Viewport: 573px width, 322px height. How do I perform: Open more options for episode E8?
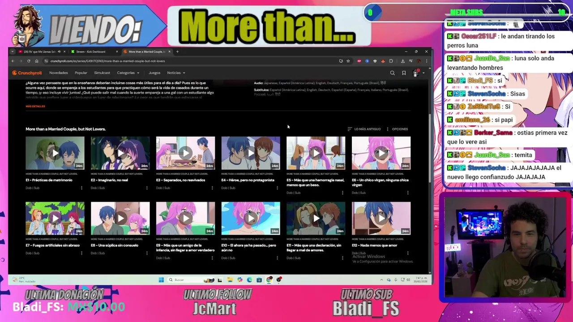coord(147,253)
